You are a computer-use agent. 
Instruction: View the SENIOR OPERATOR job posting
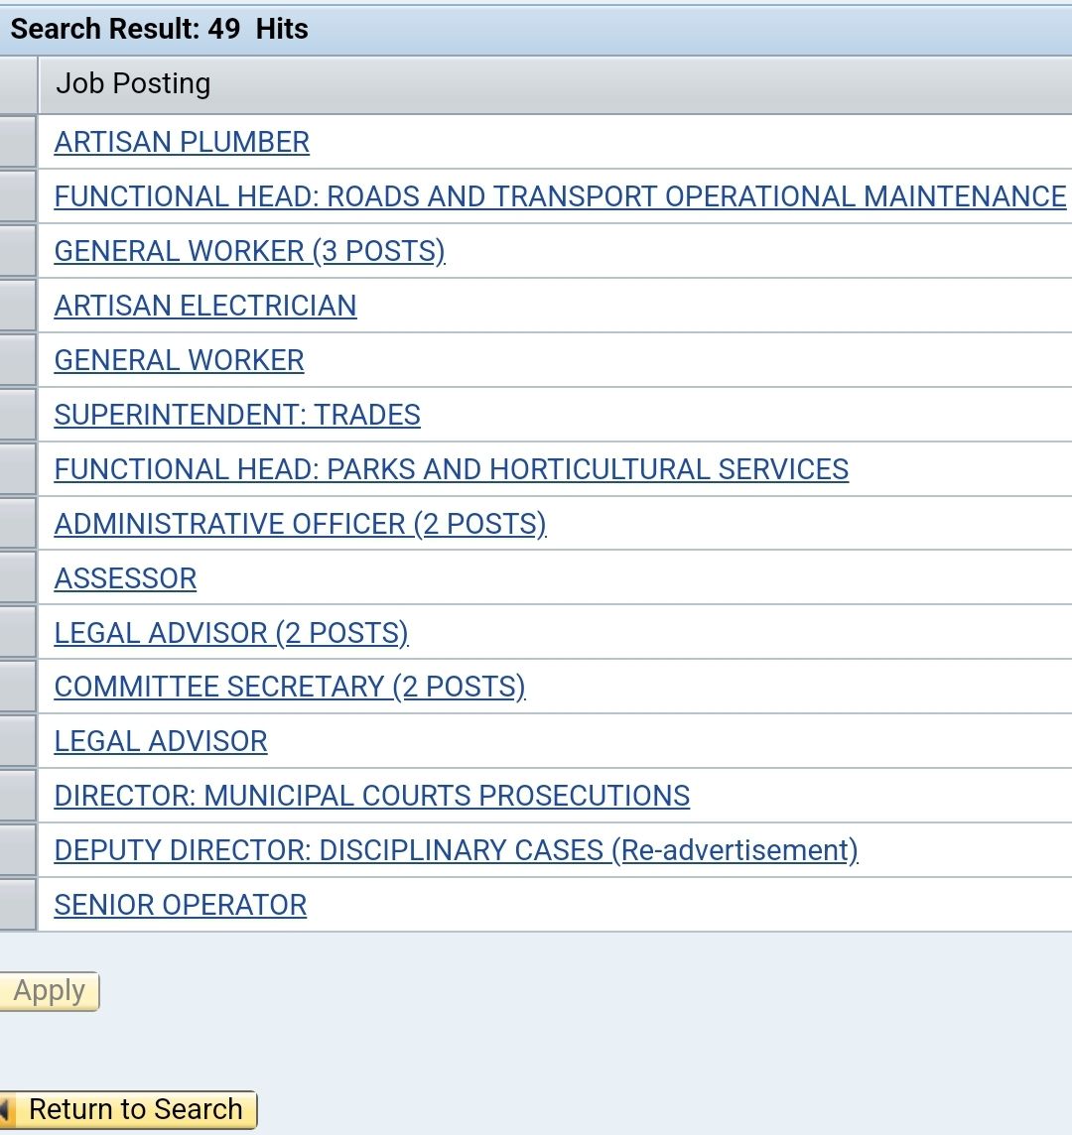pyautogui.click(x=180, y=905)
